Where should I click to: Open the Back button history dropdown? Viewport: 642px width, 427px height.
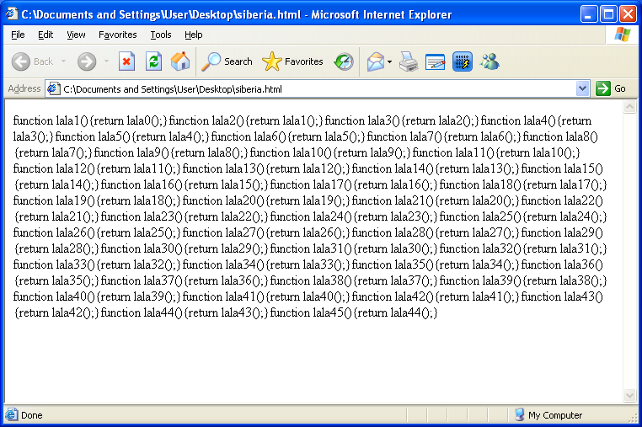click(x=64, y=61)
